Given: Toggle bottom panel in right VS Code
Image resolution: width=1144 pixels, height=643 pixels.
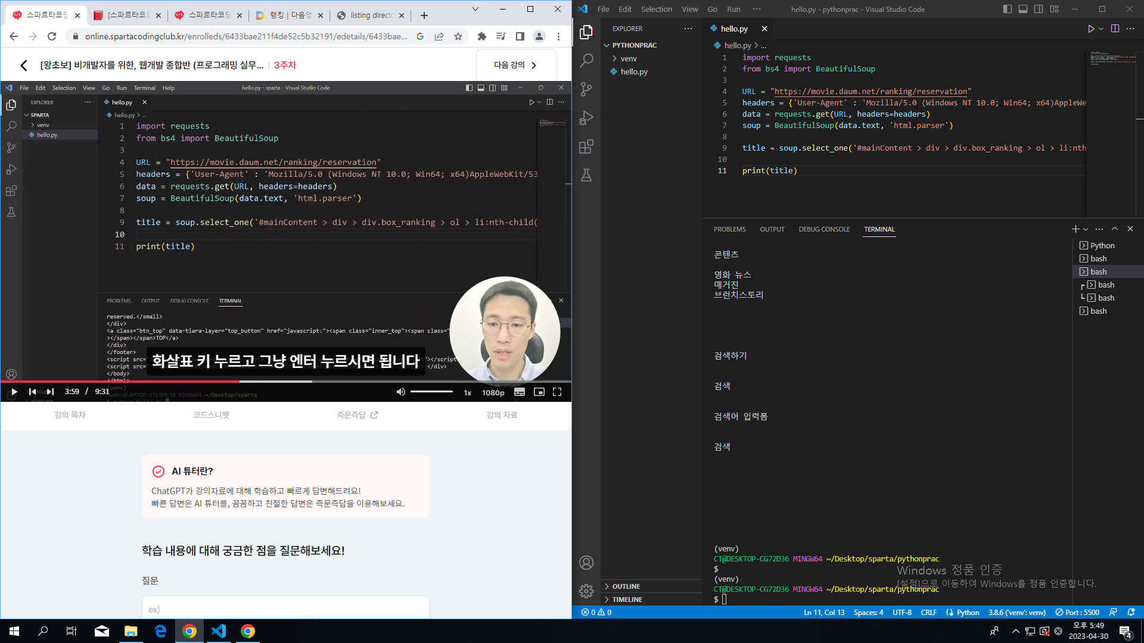Looking at the screenshot, I should click(x=1023, y=9).
